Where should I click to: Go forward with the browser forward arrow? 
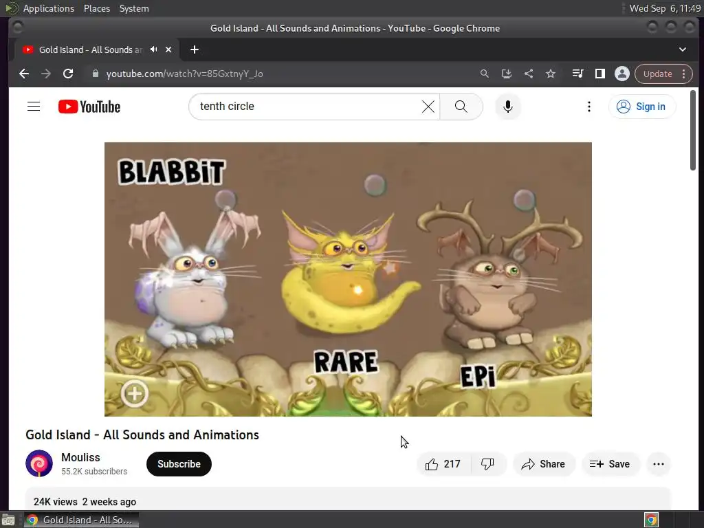point(46,74)
